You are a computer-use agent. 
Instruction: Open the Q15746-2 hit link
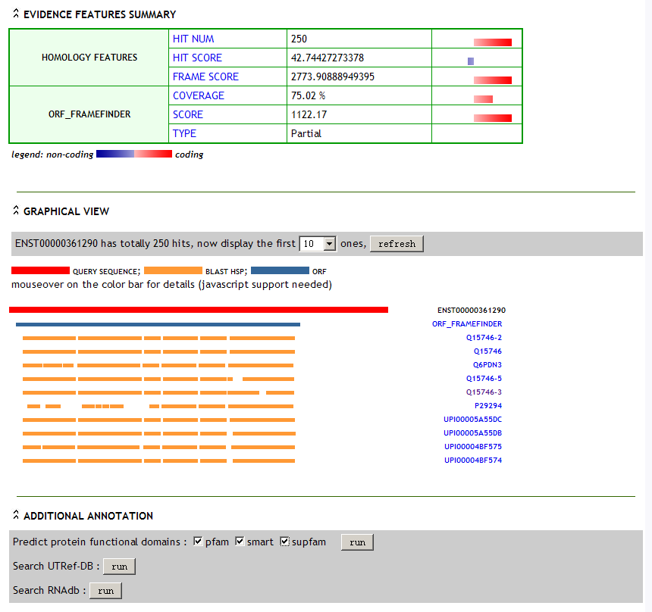point(484,338)
